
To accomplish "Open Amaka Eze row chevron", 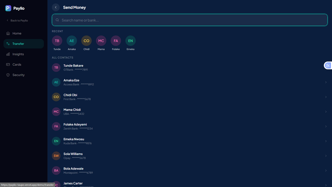I will click(326, 82).
